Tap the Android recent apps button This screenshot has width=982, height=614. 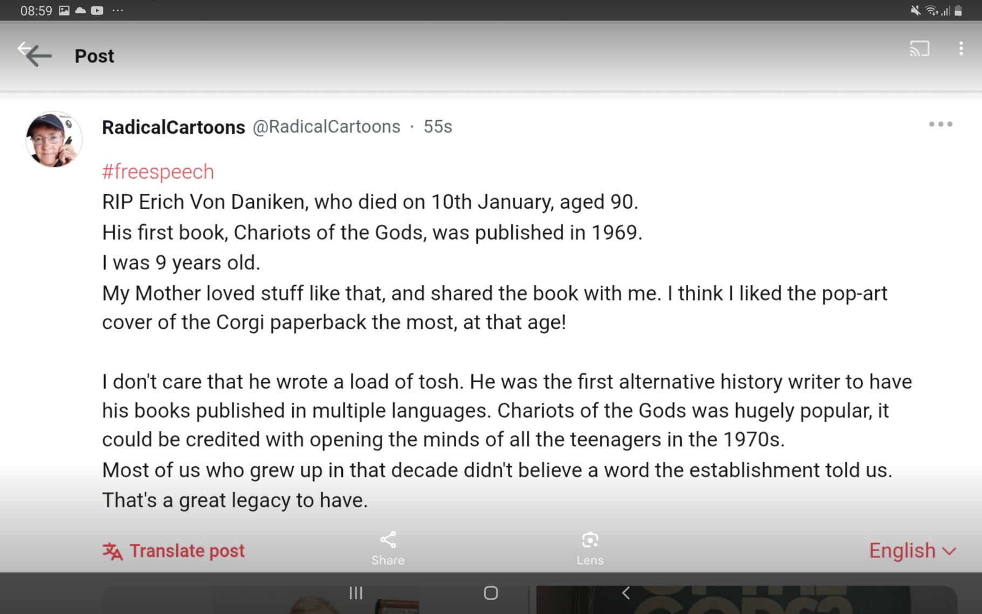(356, 593)
